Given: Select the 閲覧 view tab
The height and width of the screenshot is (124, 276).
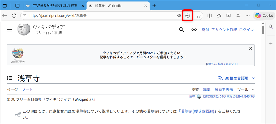Looking at the screenshot, I should coord(195,90).
